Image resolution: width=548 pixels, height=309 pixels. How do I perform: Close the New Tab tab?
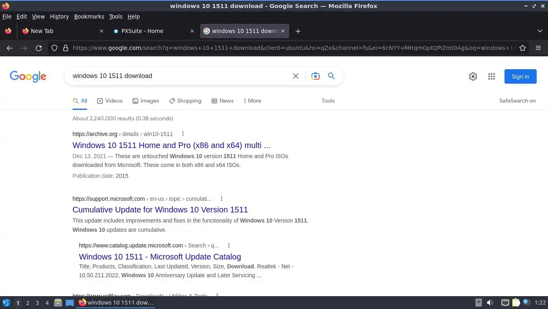click(x=102, y=31)
